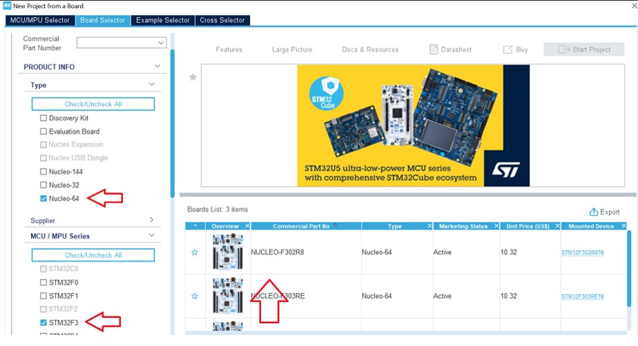Remove the Marketing Status column via X icon
The width and height of the screenshot is (638, 346).
coord(496,226)
